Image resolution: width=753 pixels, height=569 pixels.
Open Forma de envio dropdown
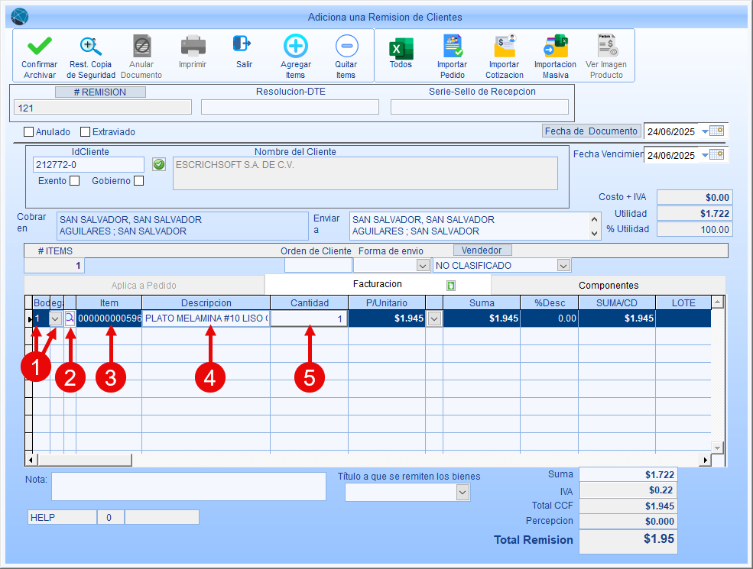click(421, 266)
